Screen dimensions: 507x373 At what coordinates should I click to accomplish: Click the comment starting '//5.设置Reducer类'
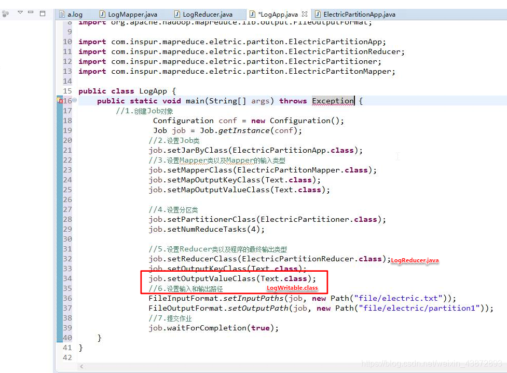coord(217,249)
